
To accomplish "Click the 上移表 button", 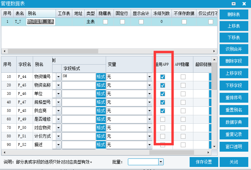I will click(x=234, y=26).
